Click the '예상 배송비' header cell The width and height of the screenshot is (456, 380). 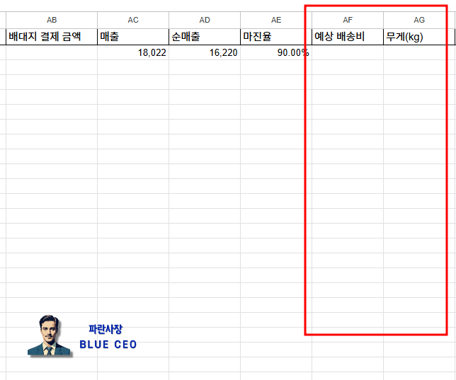click(x=348, y=37)
